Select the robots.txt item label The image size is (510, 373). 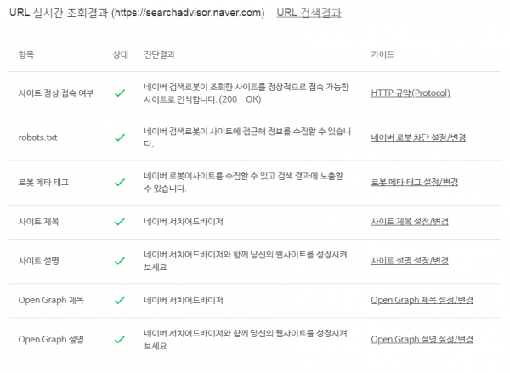37,138
